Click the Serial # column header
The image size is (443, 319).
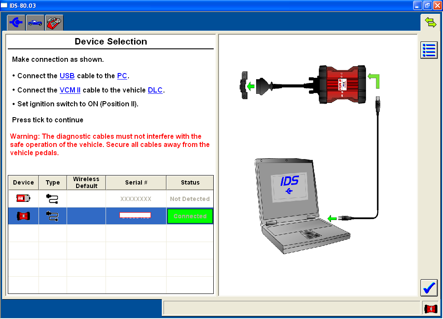click(136, 183)
